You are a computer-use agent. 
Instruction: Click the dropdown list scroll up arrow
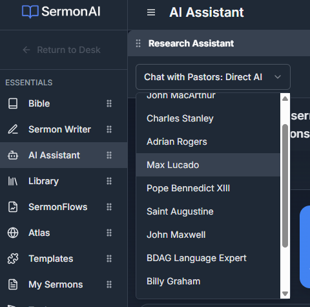(x=285, y=99)
